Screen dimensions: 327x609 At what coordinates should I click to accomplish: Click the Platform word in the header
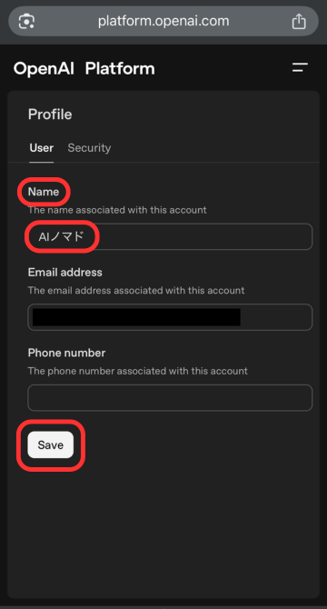tap(120, 69)
